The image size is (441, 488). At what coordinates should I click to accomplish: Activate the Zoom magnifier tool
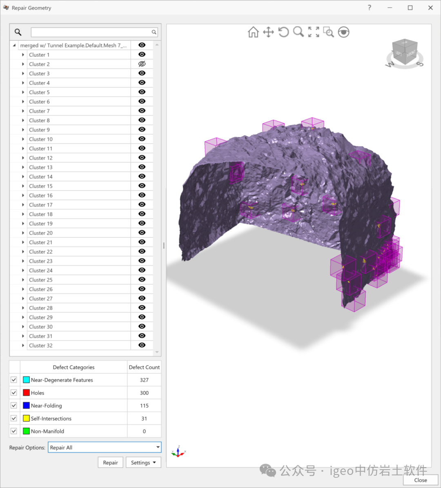[298, 32]
